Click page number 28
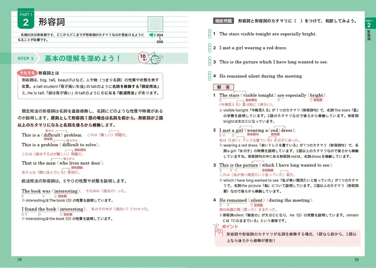 19,260
